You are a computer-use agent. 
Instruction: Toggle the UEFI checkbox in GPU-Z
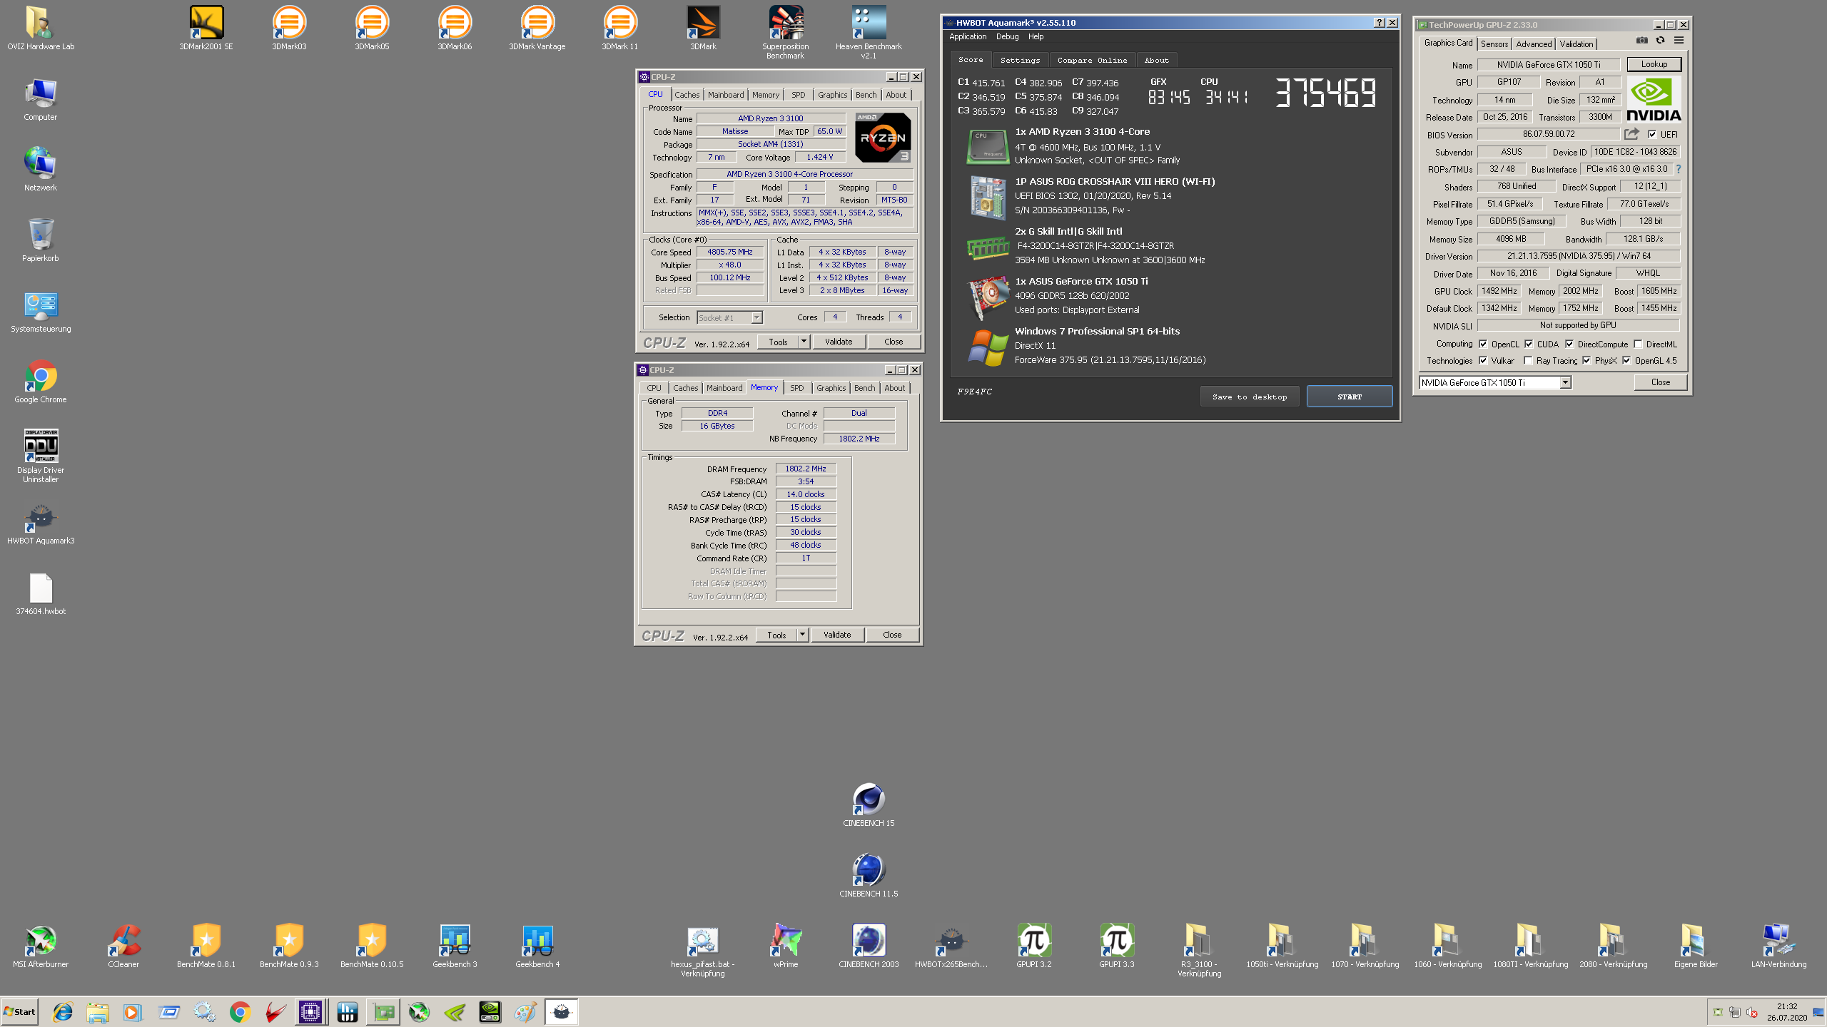pyautogui.click(x=1651, y=134)
